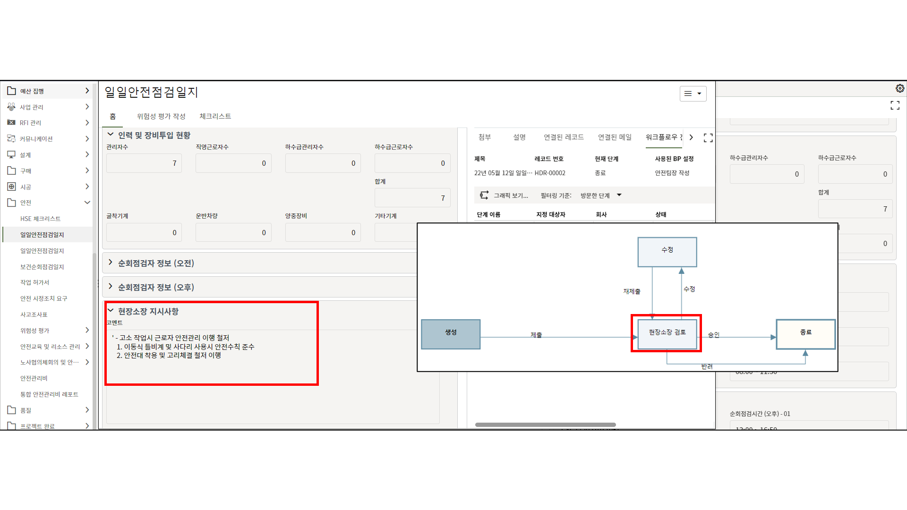907x510 pixels.
Task: Click the 관리자수 input field
Action: 144,163
